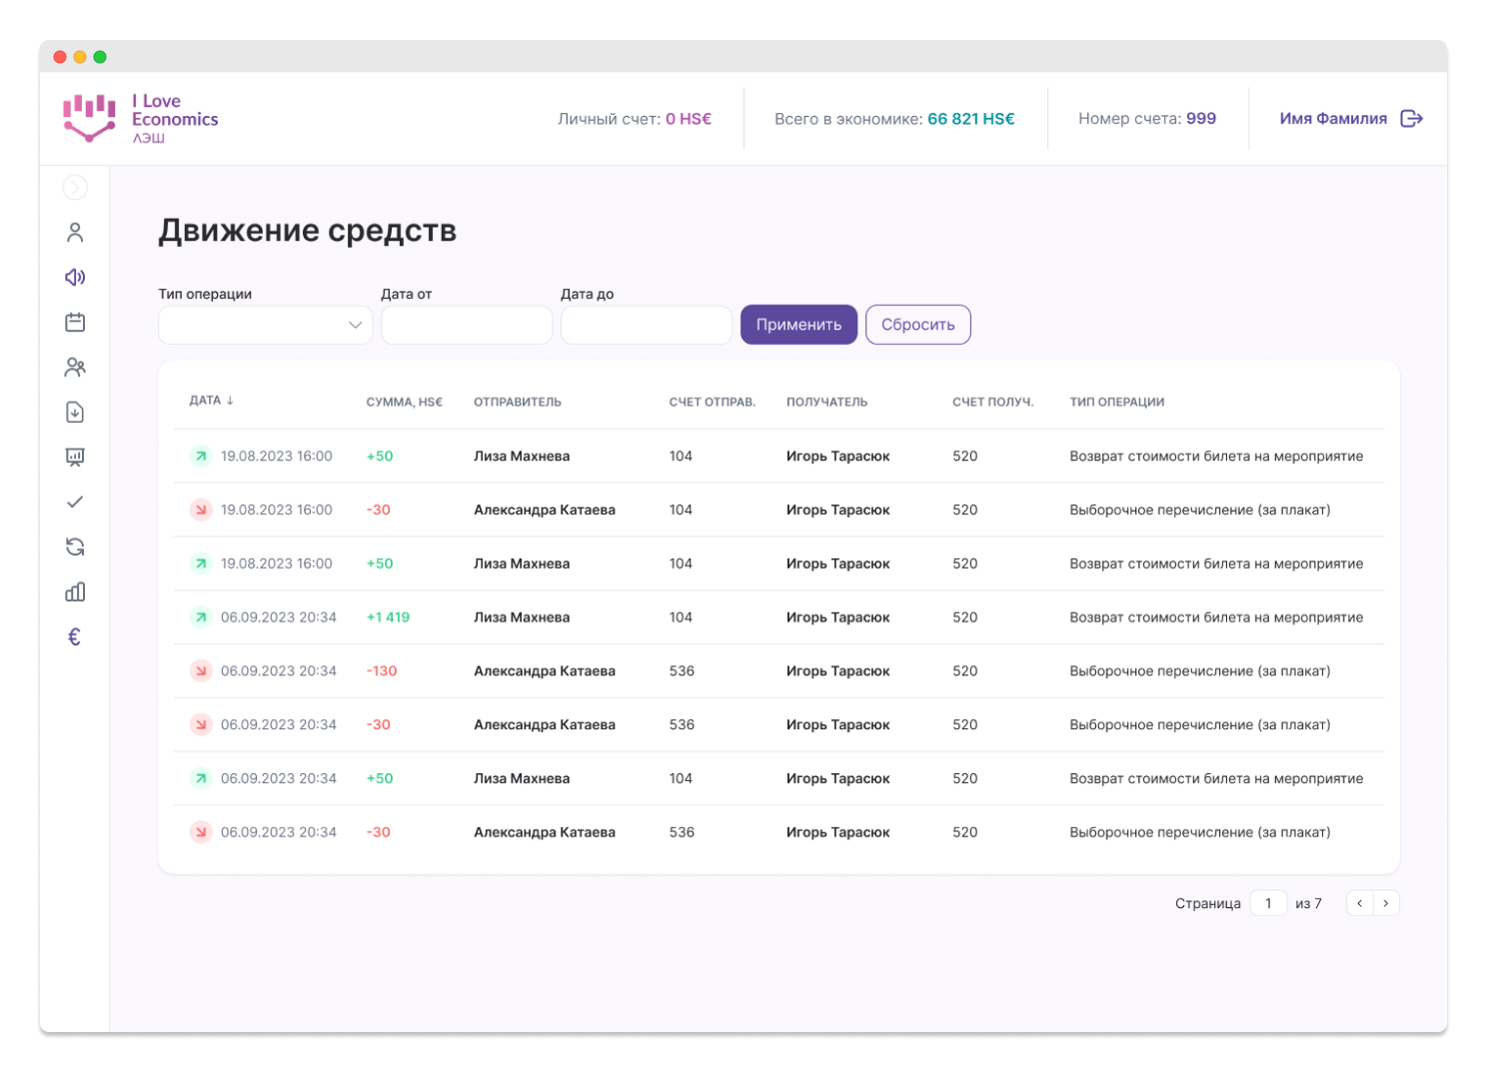Open the circular refresh arrows sidebar icon

pyautogui.click(x=75, y=546)
